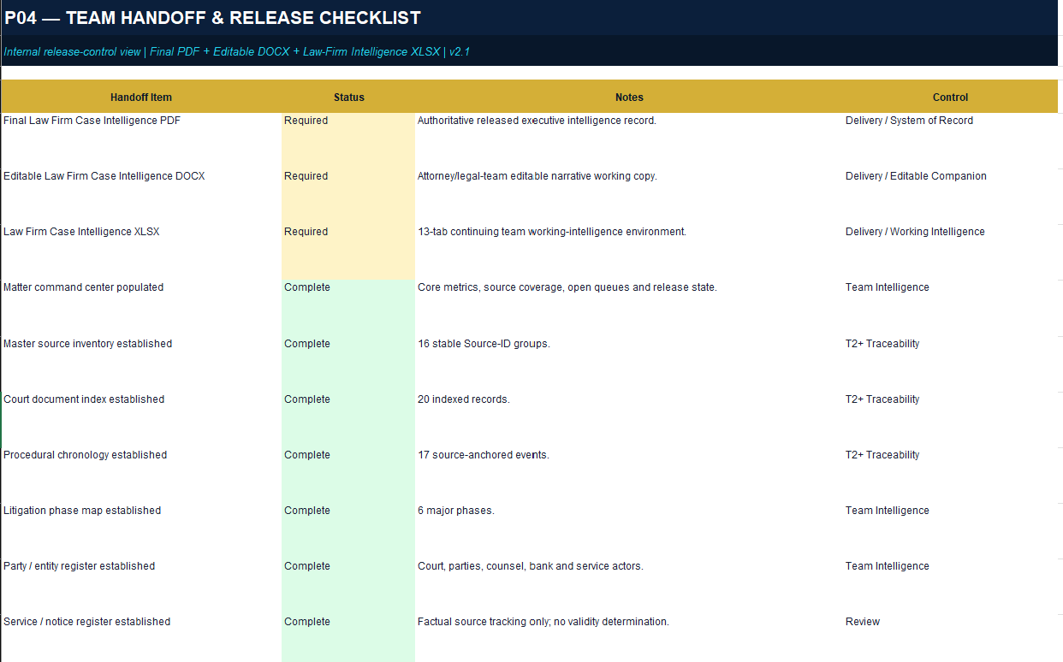Click Complete status for Master source inventory row
Image resolution: width=1063 pixels, height=662 pixels.
(348, 364)
